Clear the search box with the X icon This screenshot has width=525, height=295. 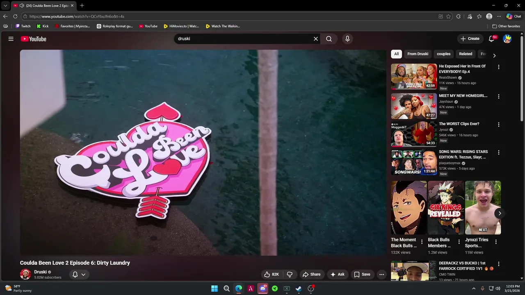[x=316, y=39]
